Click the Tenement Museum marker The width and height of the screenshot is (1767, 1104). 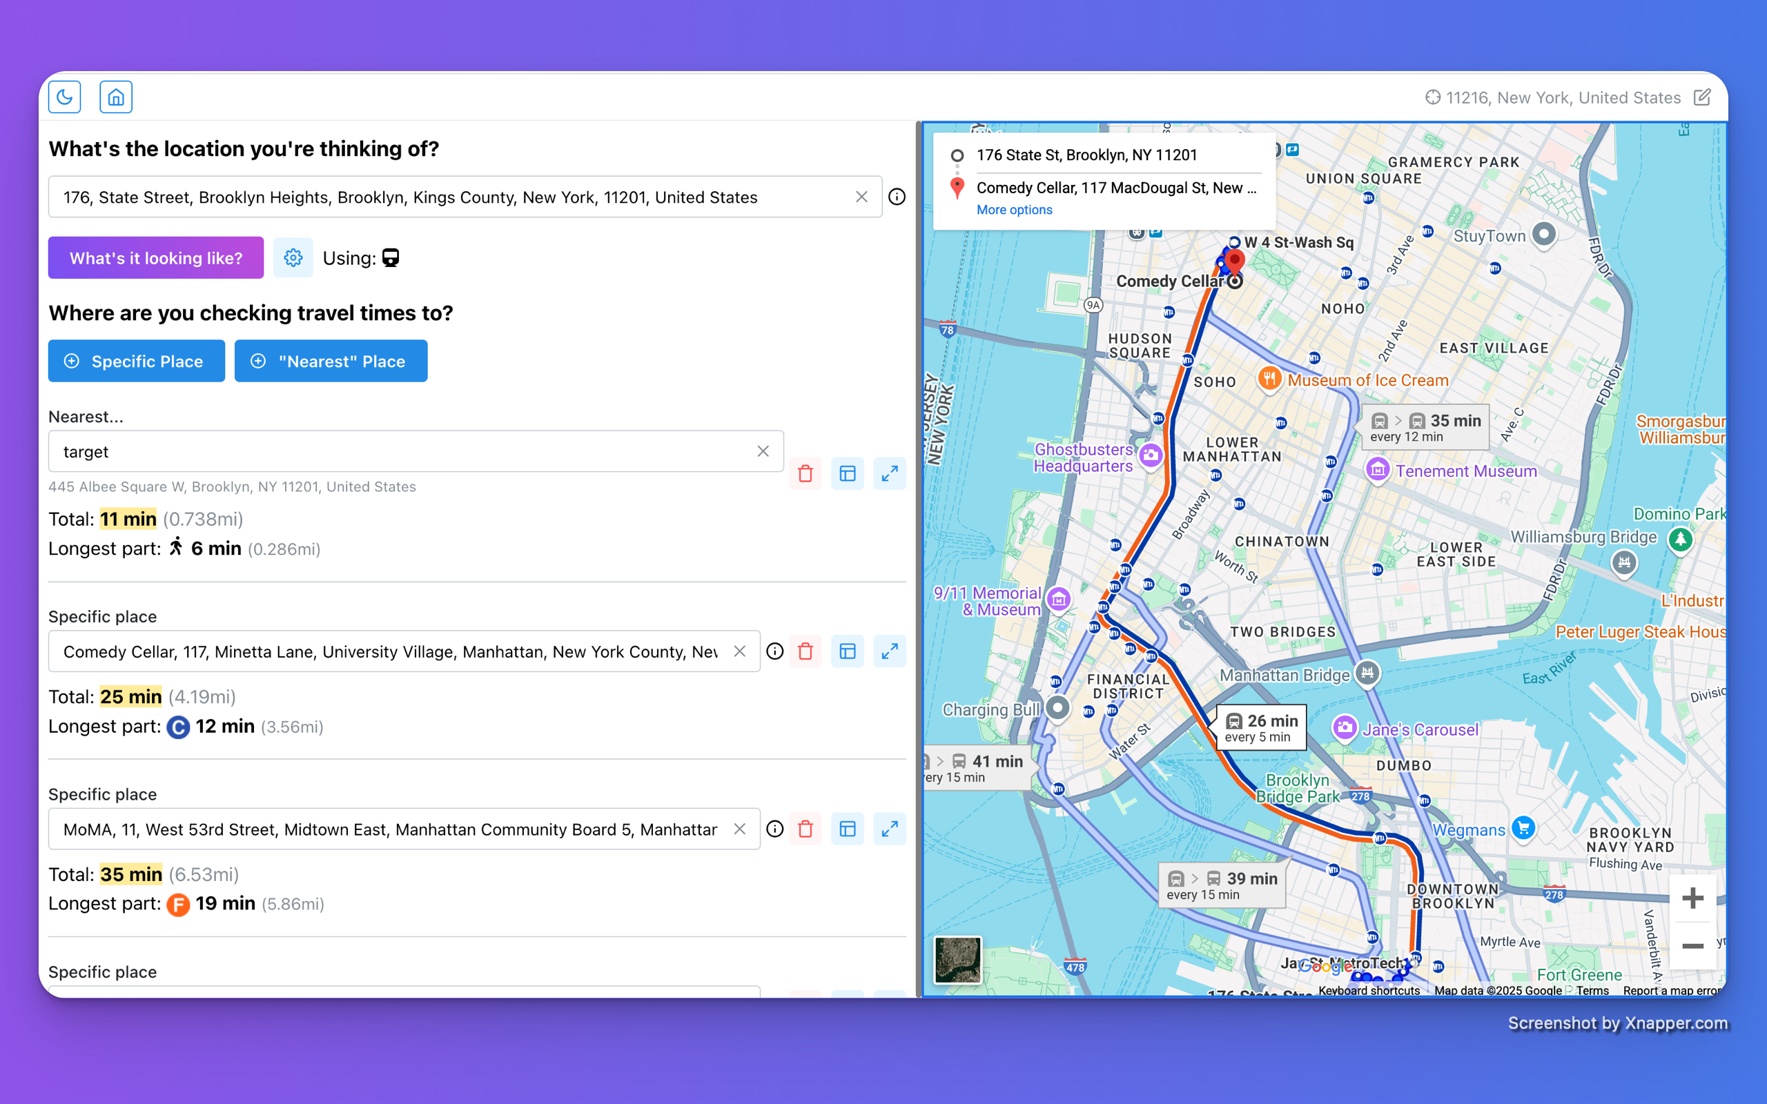tap(1377, 469)
